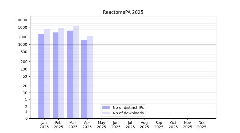Click the Jan 2025 x-axis label

(44, 125)
